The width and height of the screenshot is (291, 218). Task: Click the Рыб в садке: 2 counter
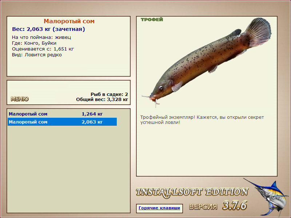[x=109, y=94]
